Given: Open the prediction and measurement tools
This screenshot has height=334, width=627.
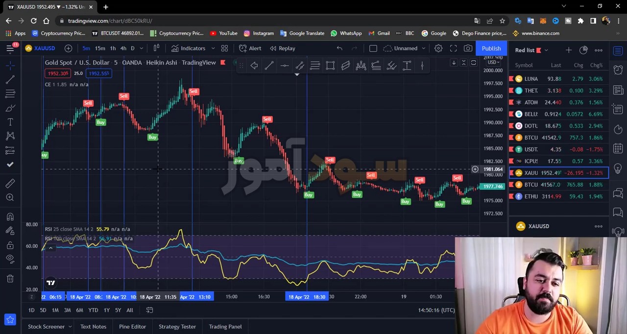Looking at the screenshot, I should coord(10,150).
